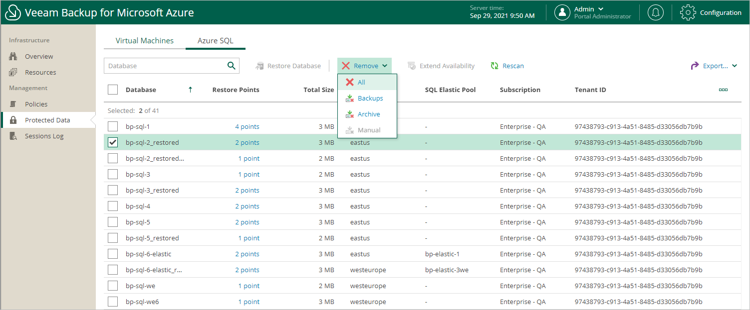Open 2 points link for bp-sql-2_restored
The height and width of the screenshot is (310, 750).
click(248, 142)
